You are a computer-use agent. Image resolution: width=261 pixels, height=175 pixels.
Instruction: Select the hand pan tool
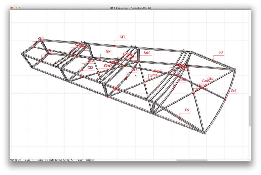coord(64,160)
